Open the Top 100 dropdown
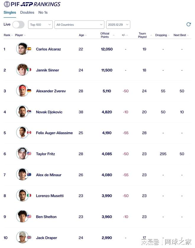Viewport: 195px width, 248px height. tap(40, 25)
